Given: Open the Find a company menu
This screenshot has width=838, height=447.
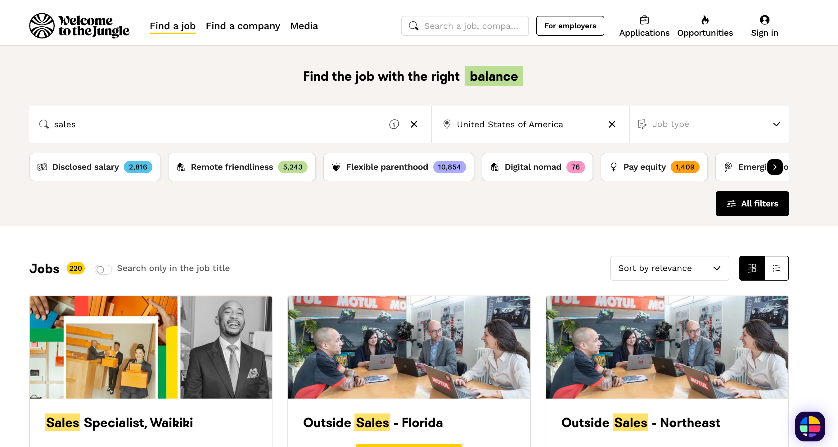Looking at the screenshot, I should point(243,26).
